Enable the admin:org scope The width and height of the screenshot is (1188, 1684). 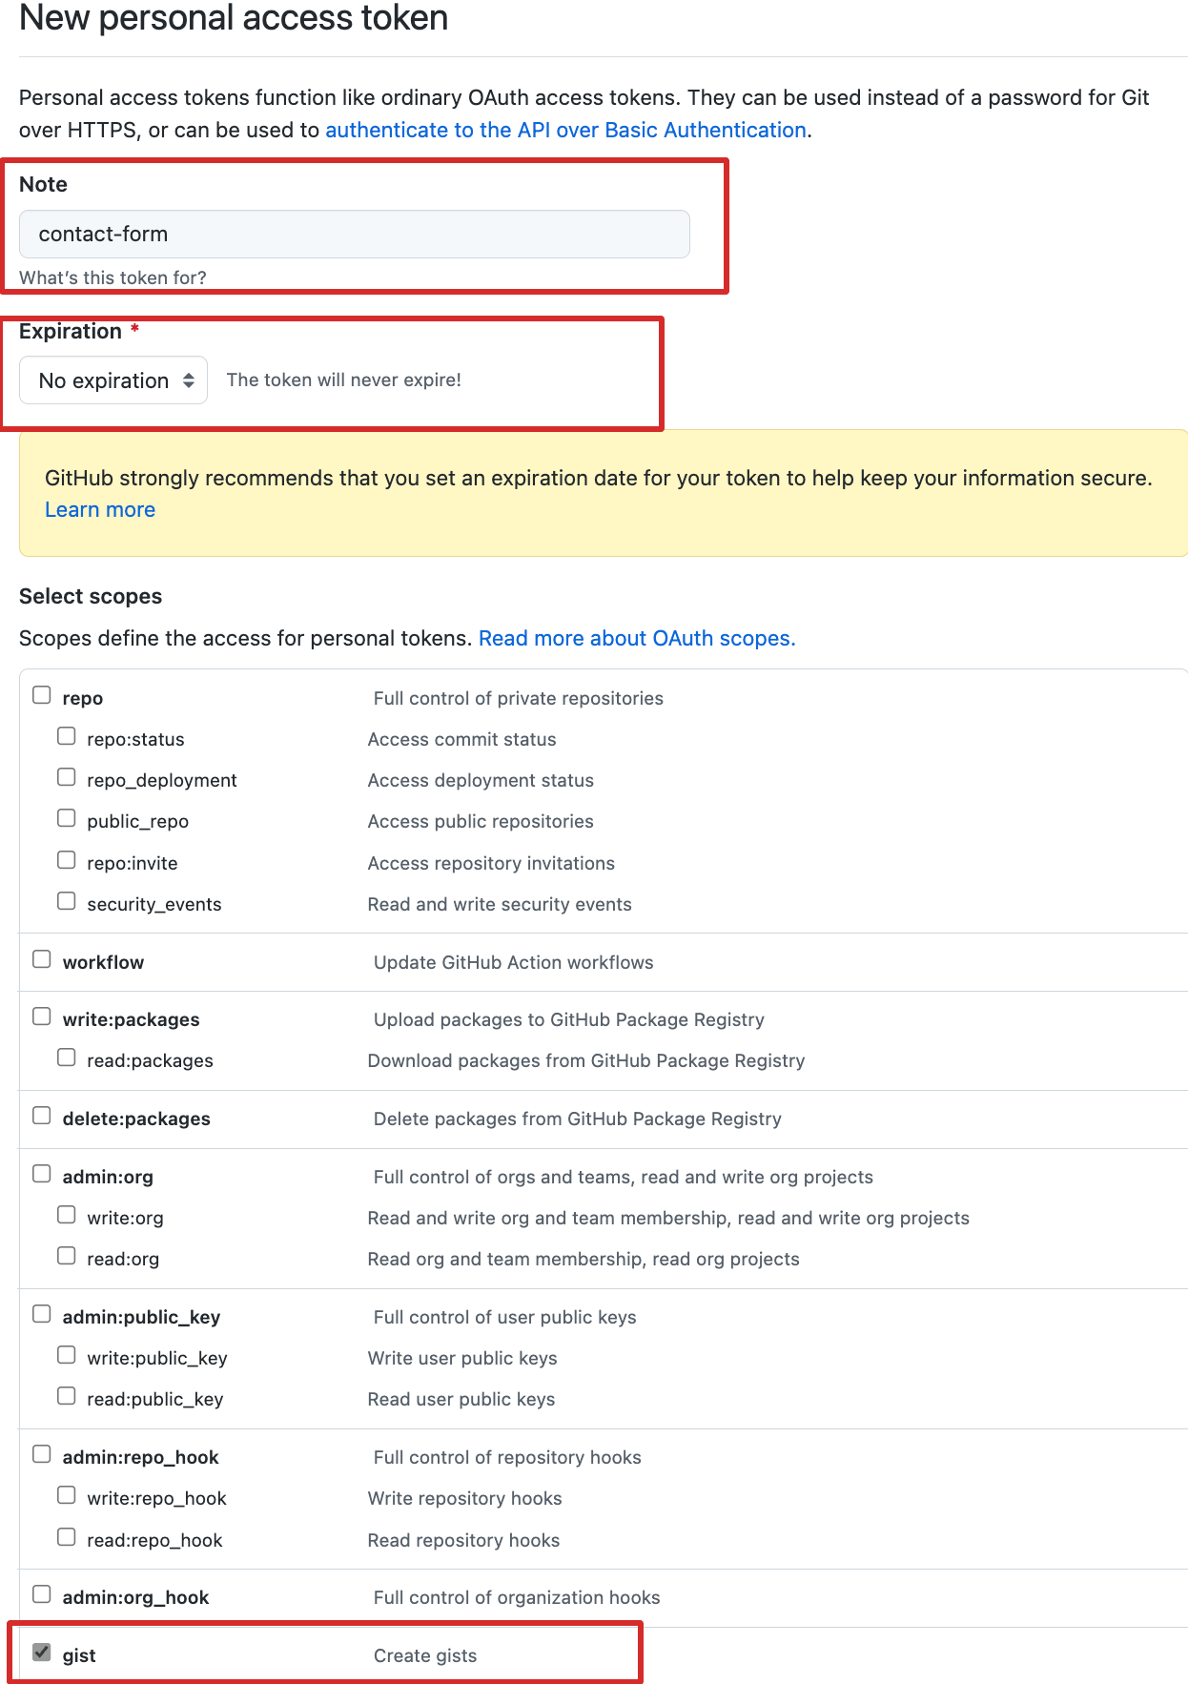pyautogui.click(x=42, y=1174)
